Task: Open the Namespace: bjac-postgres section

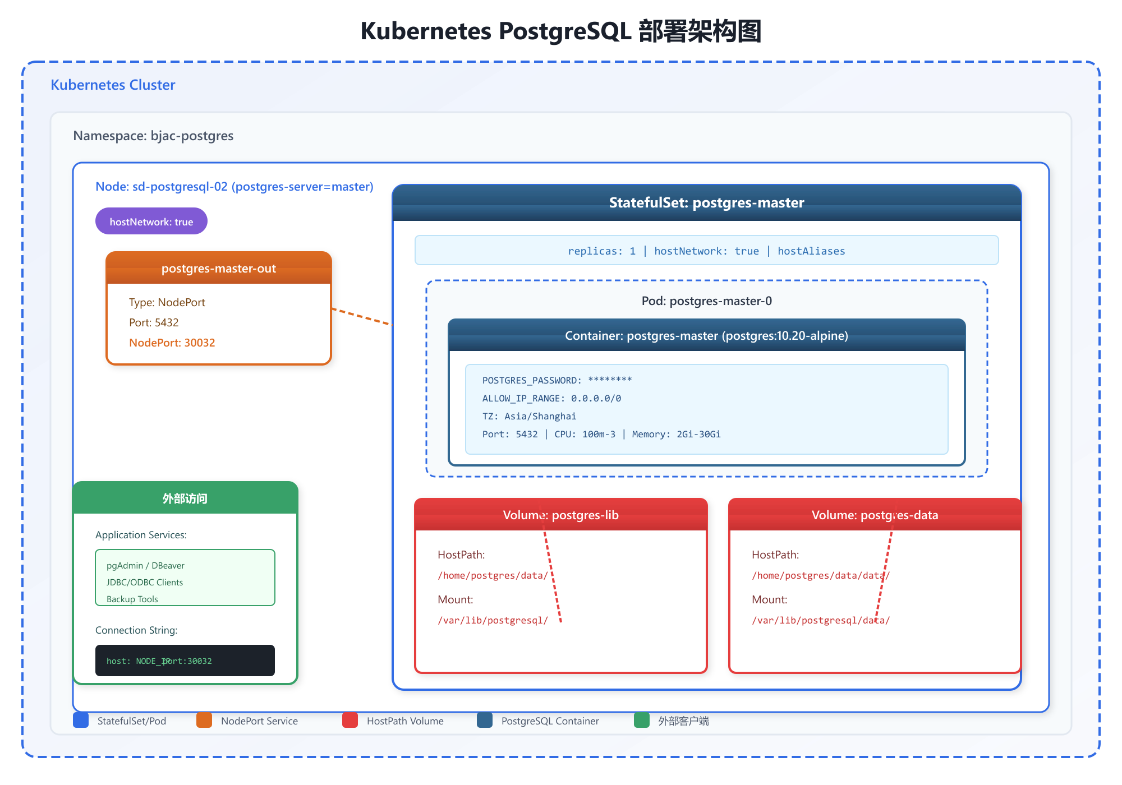Action: [154, 136]
